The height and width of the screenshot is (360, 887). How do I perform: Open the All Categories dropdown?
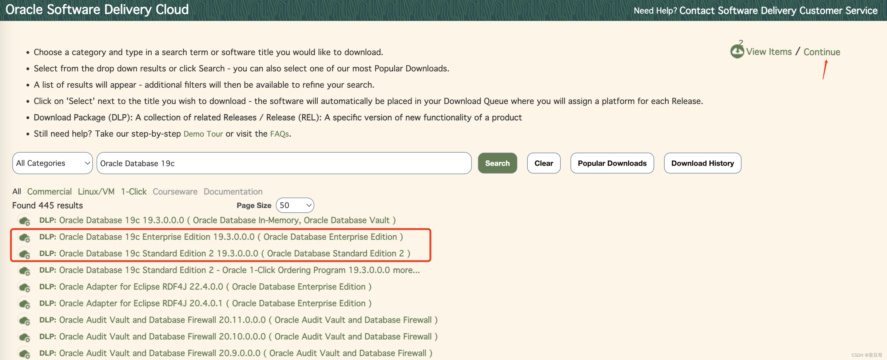pyautogui.click(x=52, y=163)
